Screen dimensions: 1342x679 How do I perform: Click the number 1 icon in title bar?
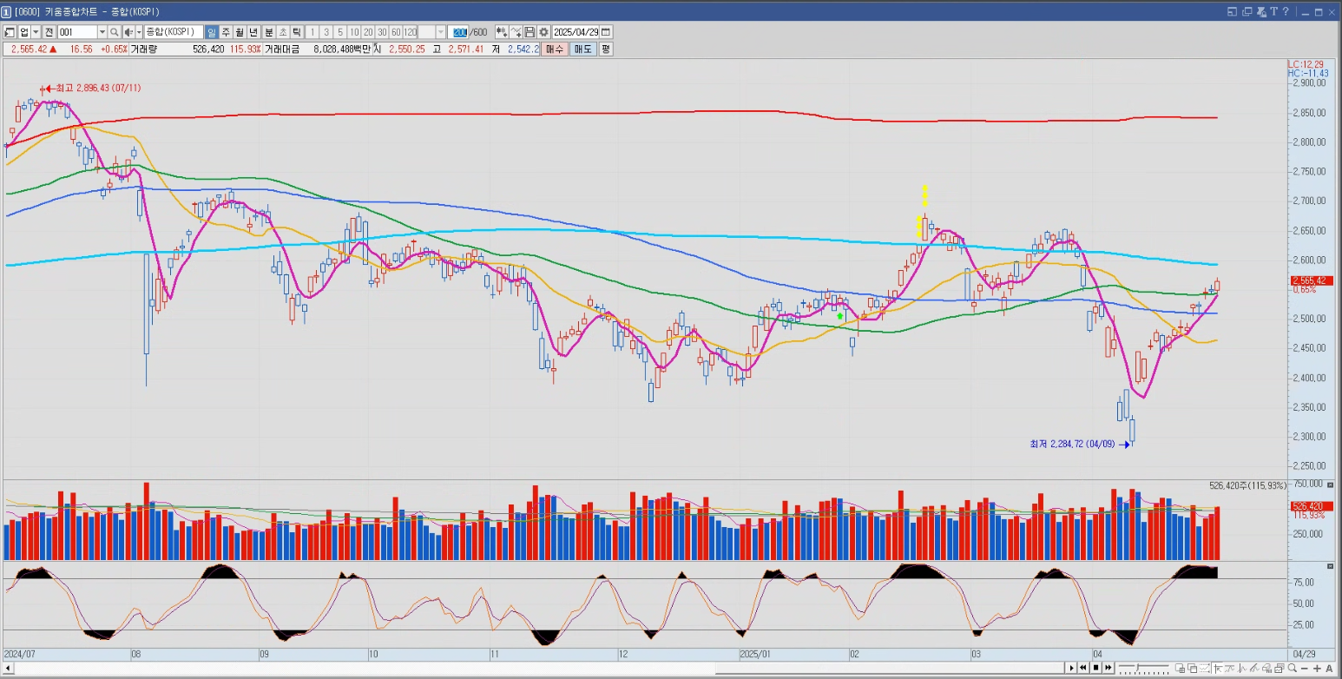click(x=6, y=11)
